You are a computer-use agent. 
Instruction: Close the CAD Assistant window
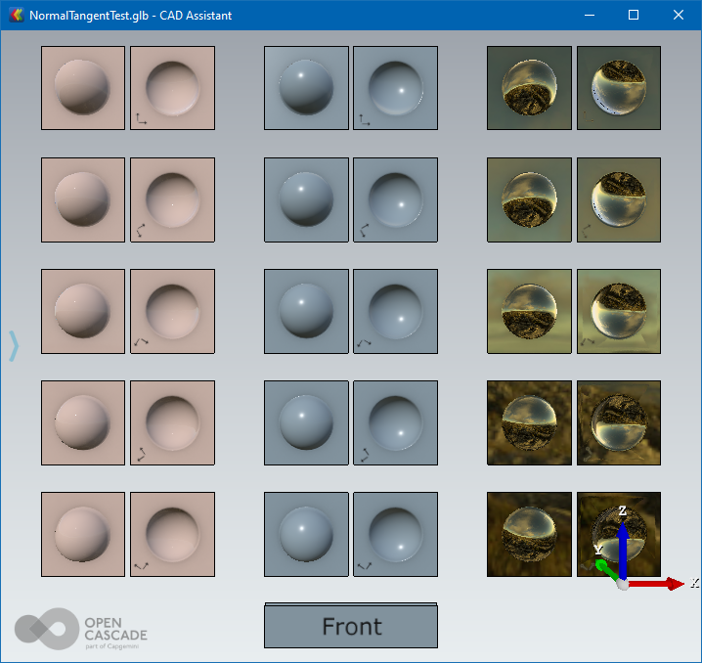tap(678, 15)
